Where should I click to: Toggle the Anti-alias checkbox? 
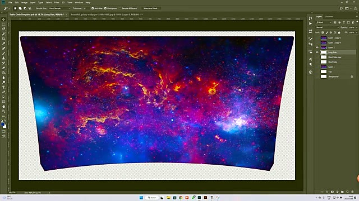93,8
